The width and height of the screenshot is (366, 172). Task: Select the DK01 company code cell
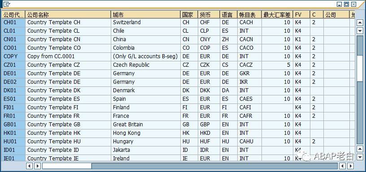(x=13, y=90)
